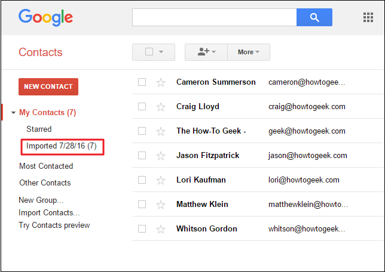This screenshot has width=385, height=272.
Task: Click the geek@howtogeek.com email
Action: click(x=307, y=131)
